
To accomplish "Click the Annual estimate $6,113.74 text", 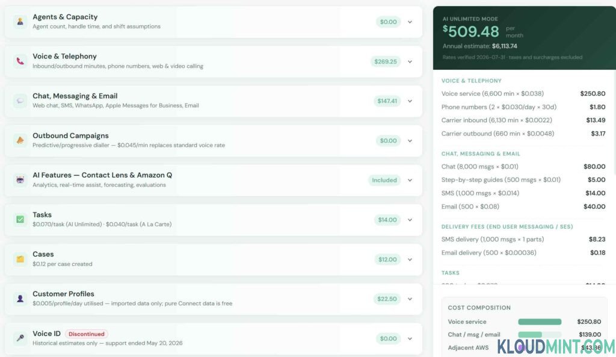I will pos(479,46).
